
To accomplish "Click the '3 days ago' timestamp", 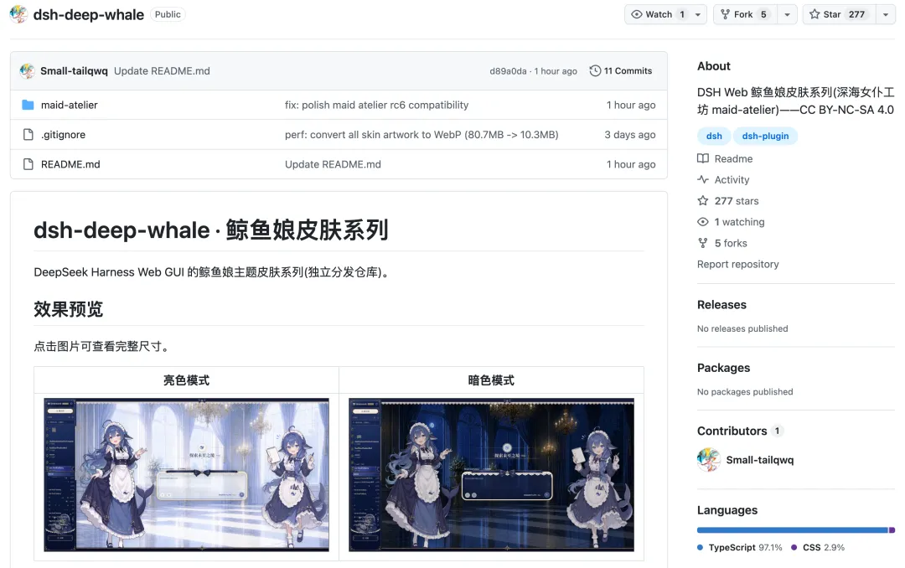I will click(x=629, y=135).
